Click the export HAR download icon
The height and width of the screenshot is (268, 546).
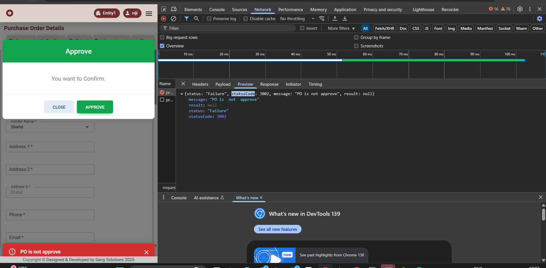pos(345,19)
